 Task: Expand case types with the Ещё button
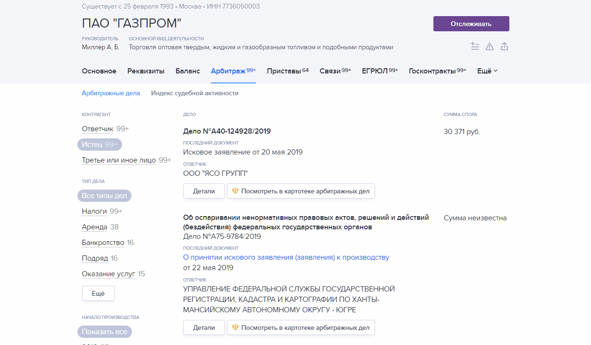[98, 293]
